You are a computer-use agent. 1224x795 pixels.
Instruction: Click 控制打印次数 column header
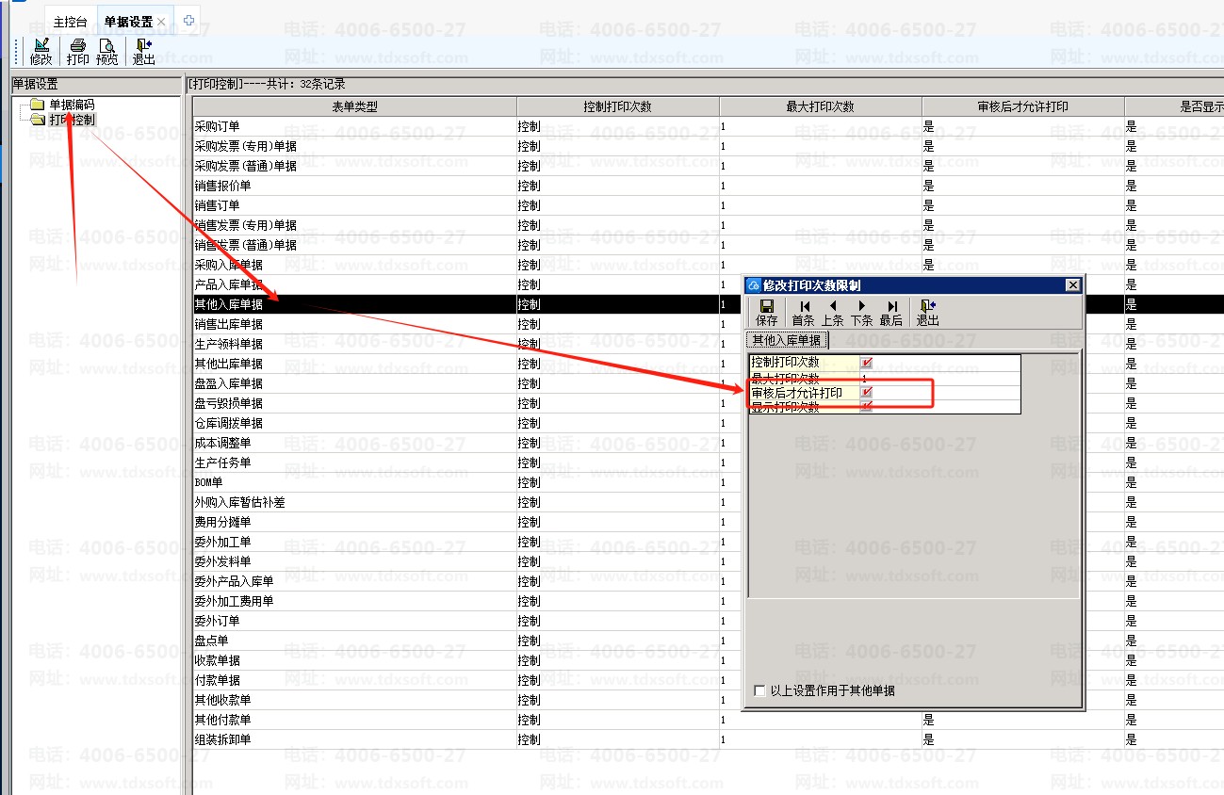point(618,106)
